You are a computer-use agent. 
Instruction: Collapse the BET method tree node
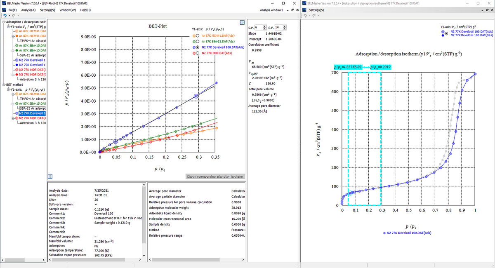point(3,84)
